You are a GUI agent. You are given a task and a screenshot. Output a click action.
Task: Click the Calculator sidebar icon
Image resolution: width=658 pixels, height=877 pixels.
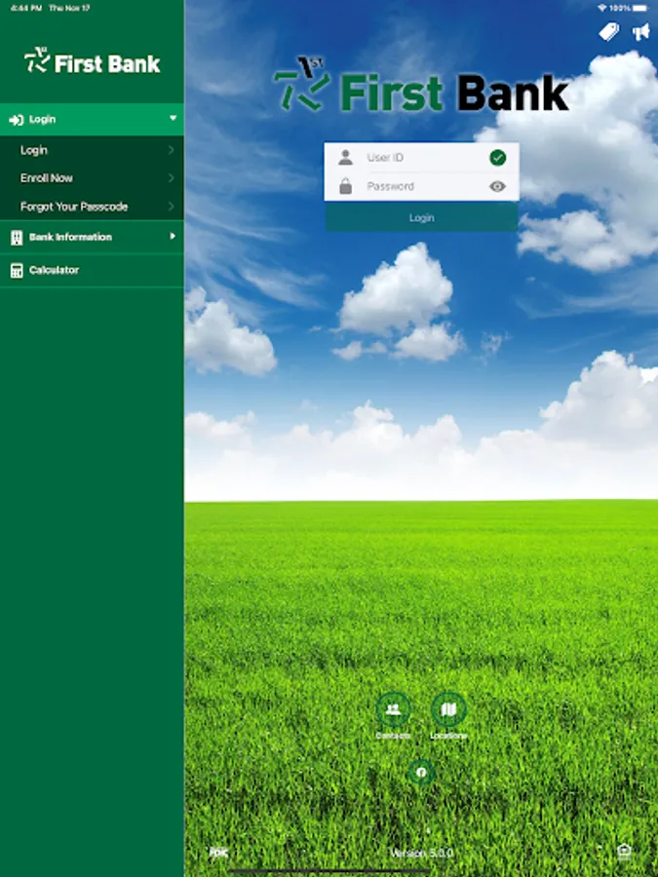pyautogui.click(x=17, y=271)
